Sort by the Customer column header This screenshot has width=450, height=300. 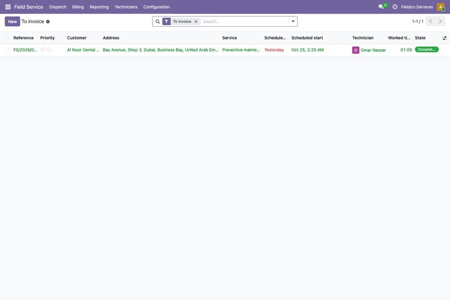point(76,38)
